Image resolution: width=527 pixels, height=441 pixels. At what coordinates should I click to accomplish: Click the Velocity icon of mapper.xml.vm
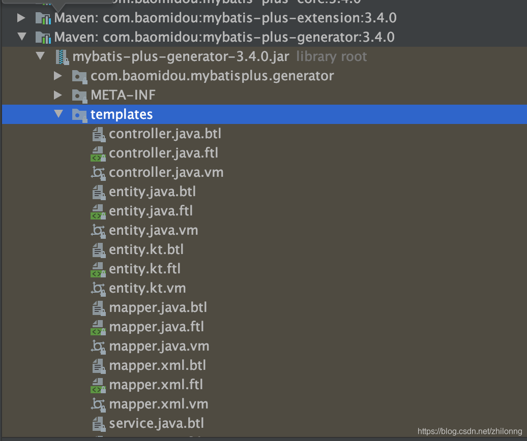(x=98, y=405)
